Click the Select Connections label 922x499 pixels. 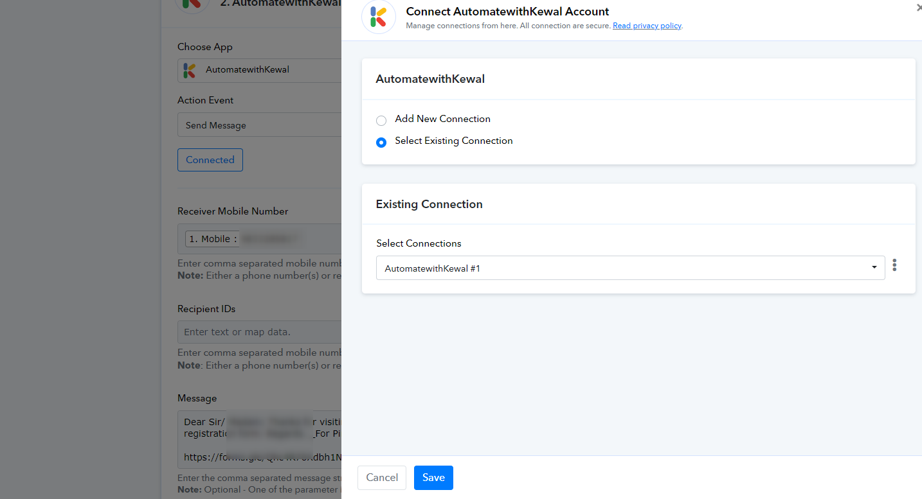pyautogui.click(x=419, y=243)
